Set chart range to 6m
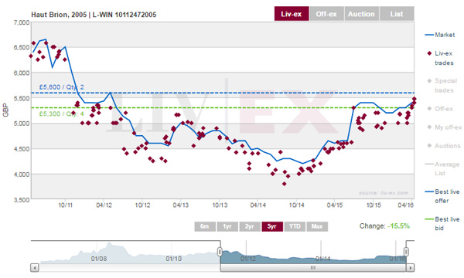 tap(205, 226)
